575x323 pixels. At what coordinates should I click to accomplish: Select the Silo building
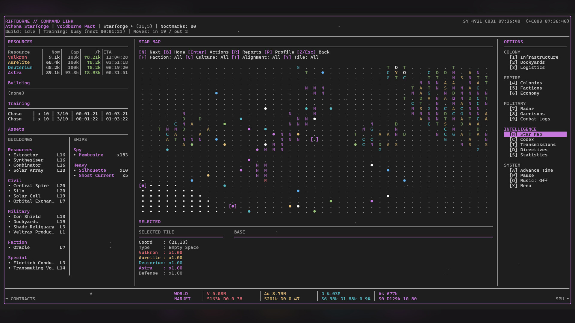click(37, 191)
